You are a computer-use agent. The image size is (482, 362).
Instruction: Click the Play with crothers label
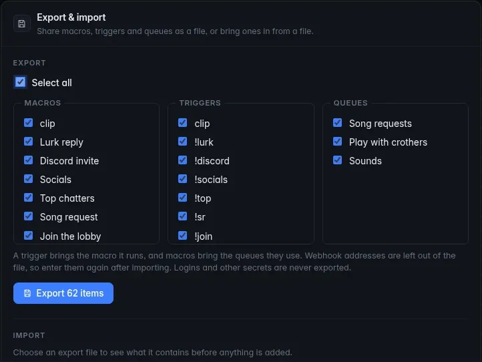[388, 142]
